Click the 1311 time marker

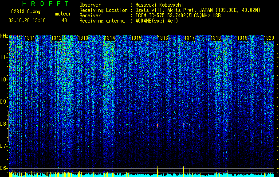pos(30,38)
